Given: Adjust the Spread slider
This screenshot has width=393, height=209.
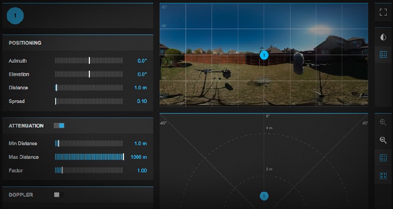Looking at the screenshot, I should tap(89, 101).
